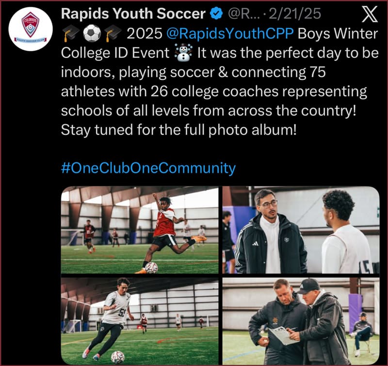The height and width of the screenshot is (366, 388).
Task: Click the tweet text about 26 college coaches
Action: click(214, 91)
